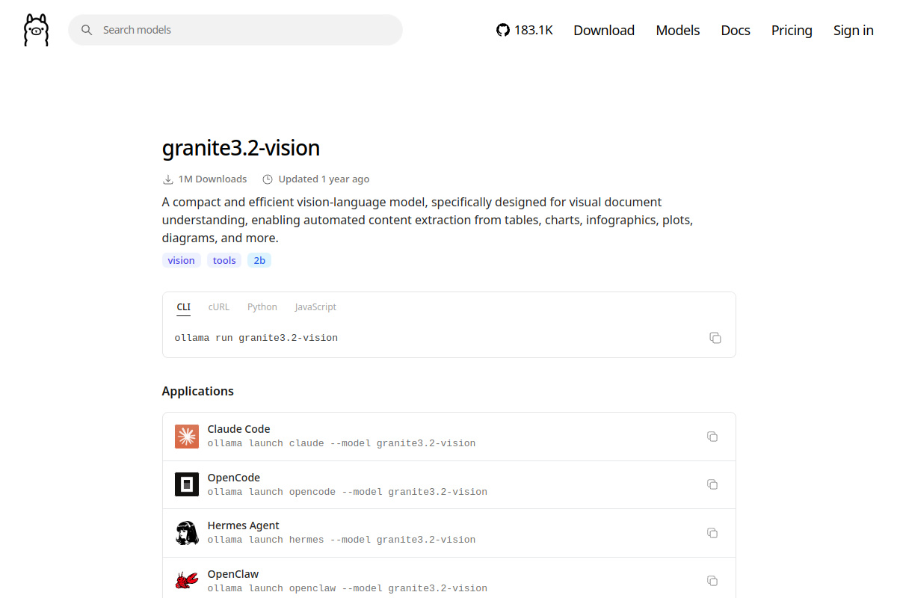
Task: Focus the Search models input field
Action: 235,30
